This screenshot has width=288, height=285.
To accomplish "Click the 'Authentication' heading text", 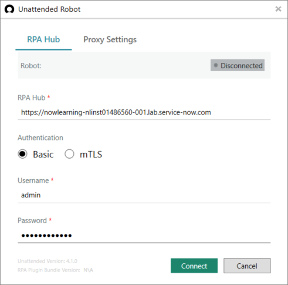I will 40,138.
